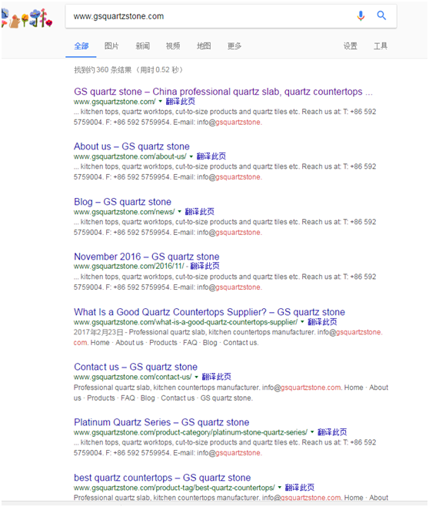Open the GS quartz stone – China professional result

pos(223,92)
